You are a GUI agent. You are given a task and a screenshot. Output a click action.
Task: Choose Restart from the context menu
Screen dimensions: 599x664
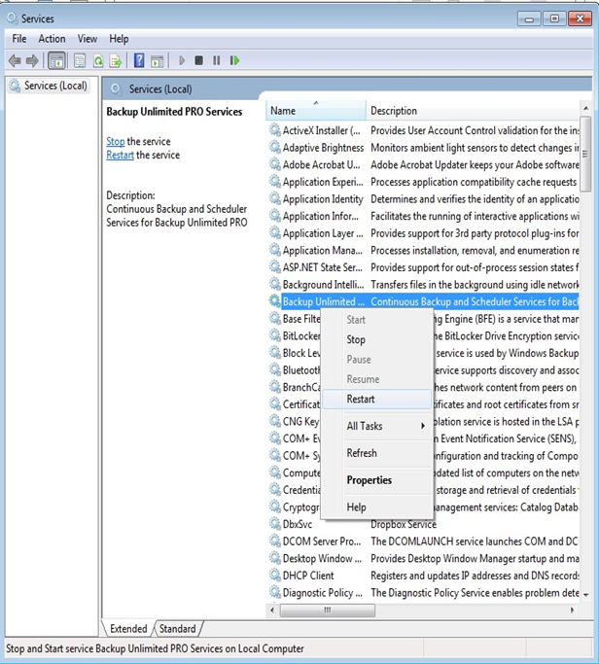click(x=361, y=399)
